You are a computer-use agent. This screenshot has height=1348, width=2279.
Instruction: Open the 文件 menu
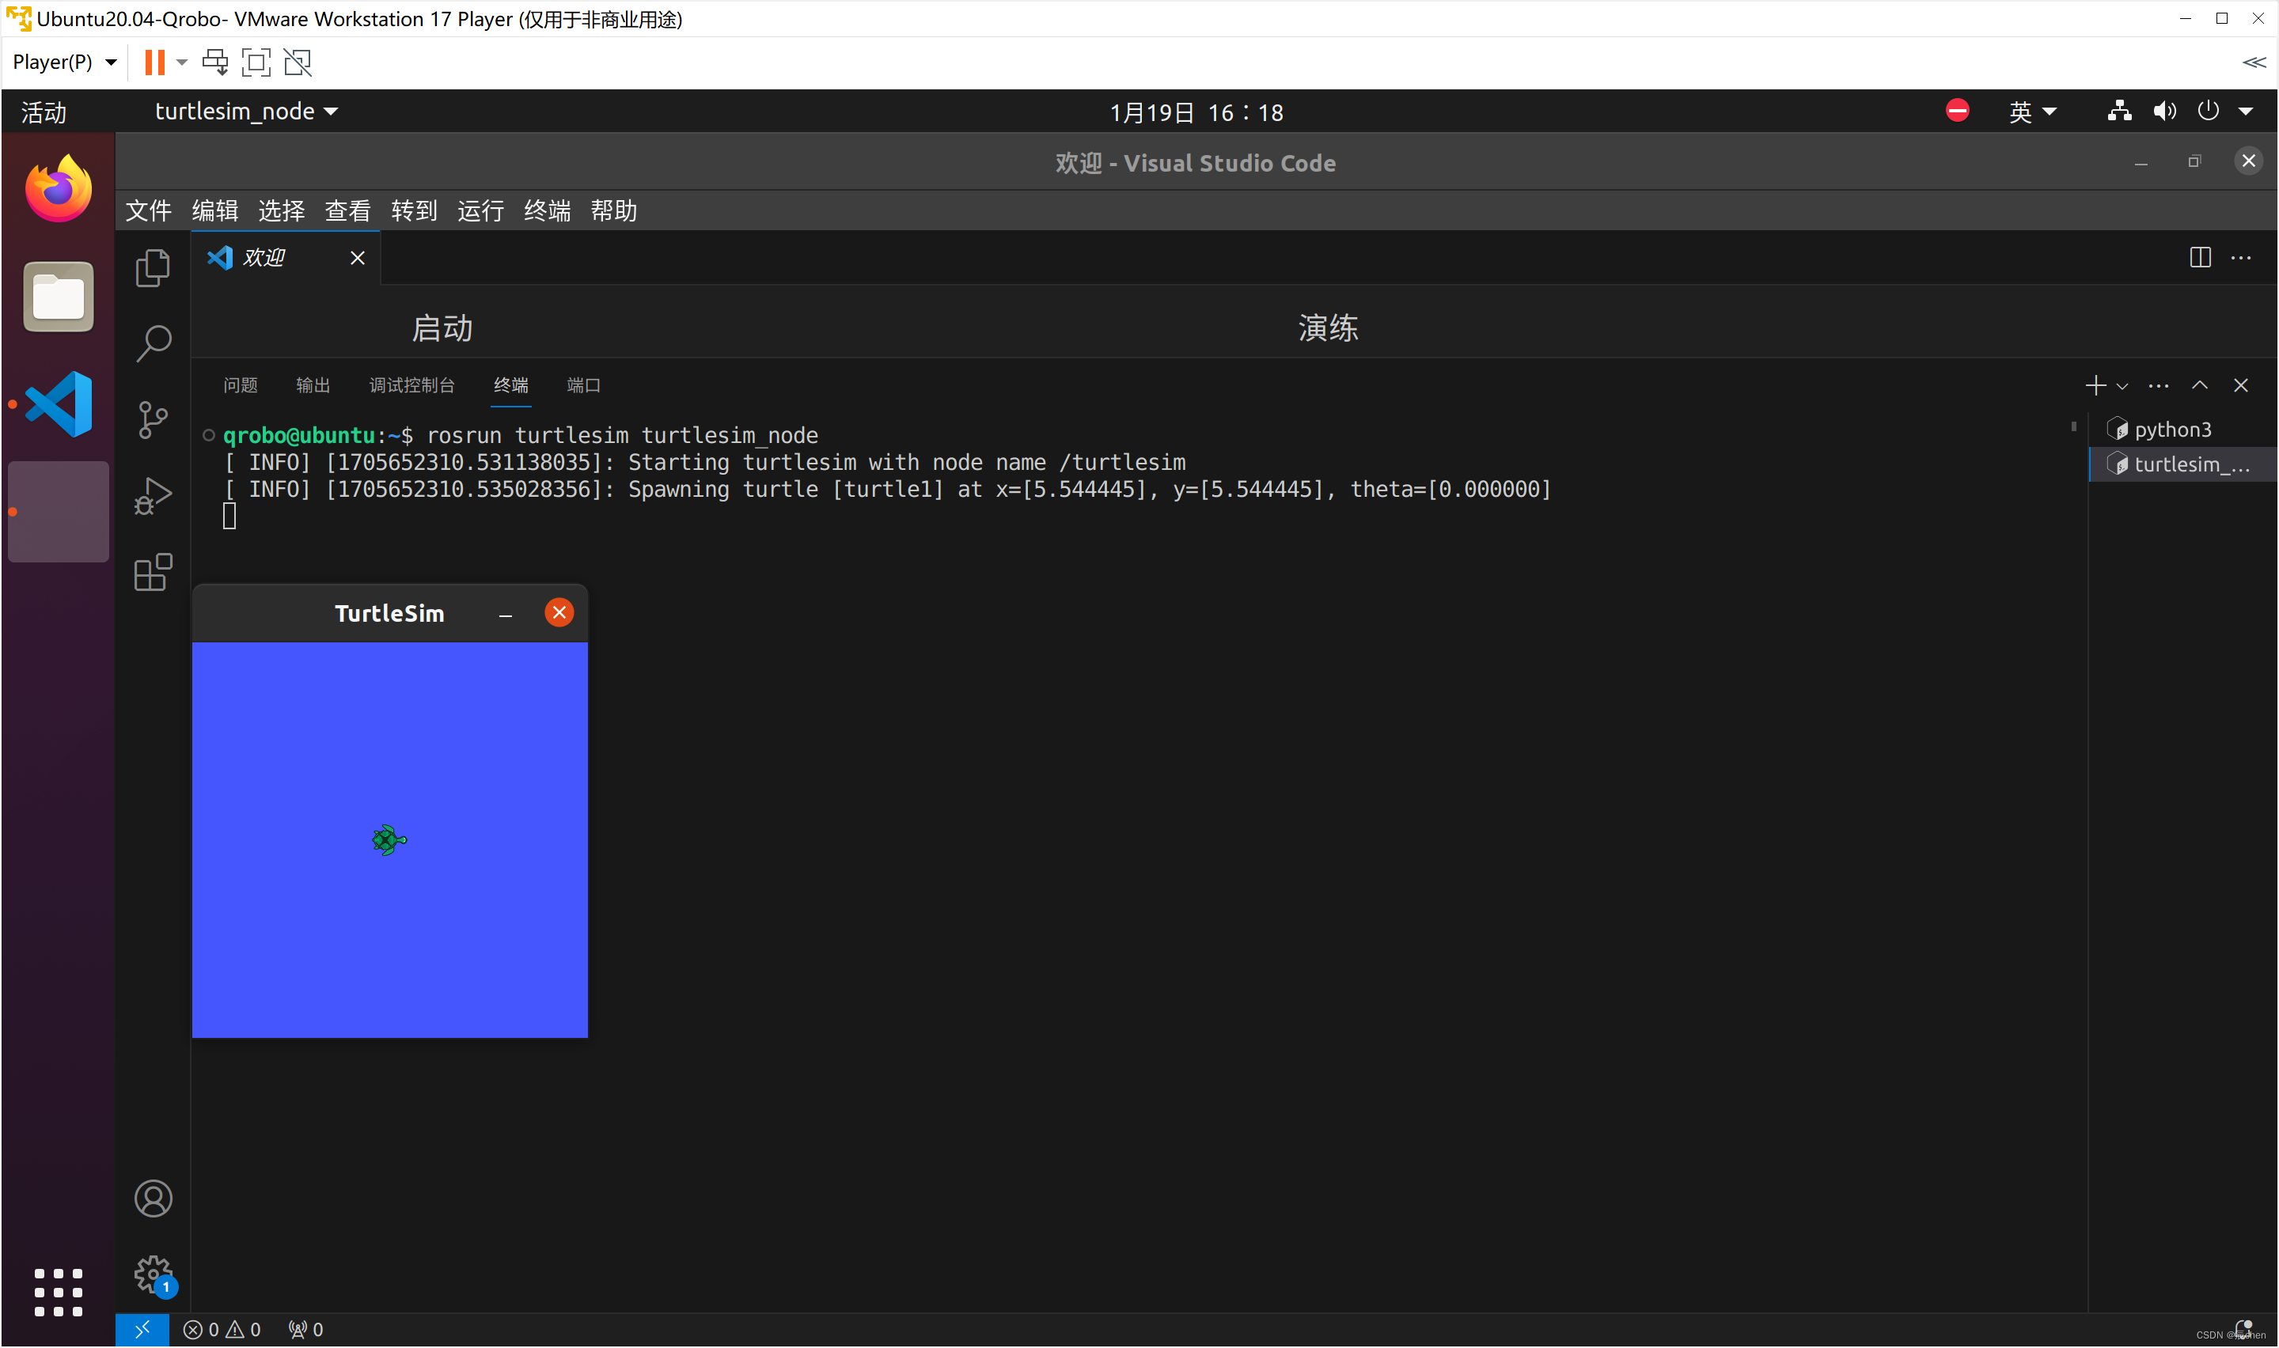tap(148, 210)
